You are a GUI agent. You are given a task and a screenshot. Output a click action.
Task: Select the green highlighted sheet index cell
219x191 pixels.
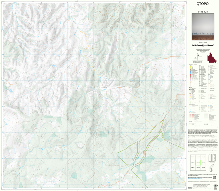pos(198,163)
